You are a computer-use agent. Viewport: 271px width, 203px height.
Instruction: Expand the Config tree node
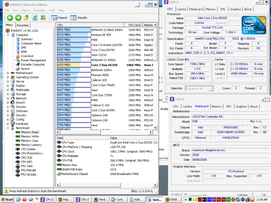8,119
